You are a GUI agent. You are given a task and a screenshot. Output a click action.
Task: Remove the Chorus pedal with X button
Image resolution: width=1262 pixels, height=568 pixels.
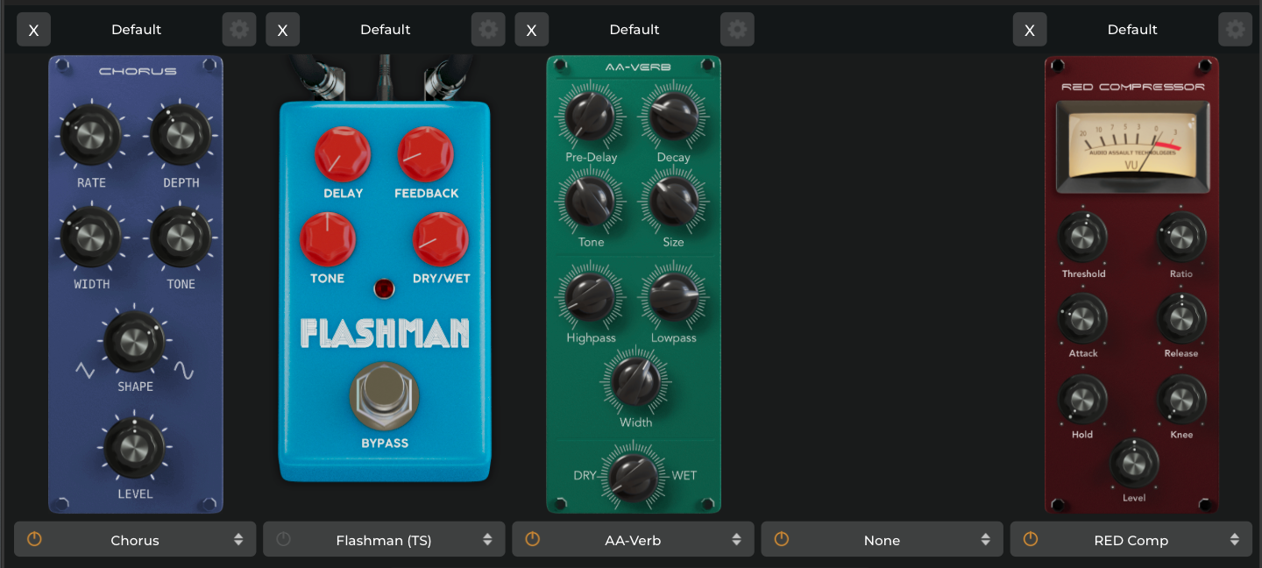coord(33,30)
